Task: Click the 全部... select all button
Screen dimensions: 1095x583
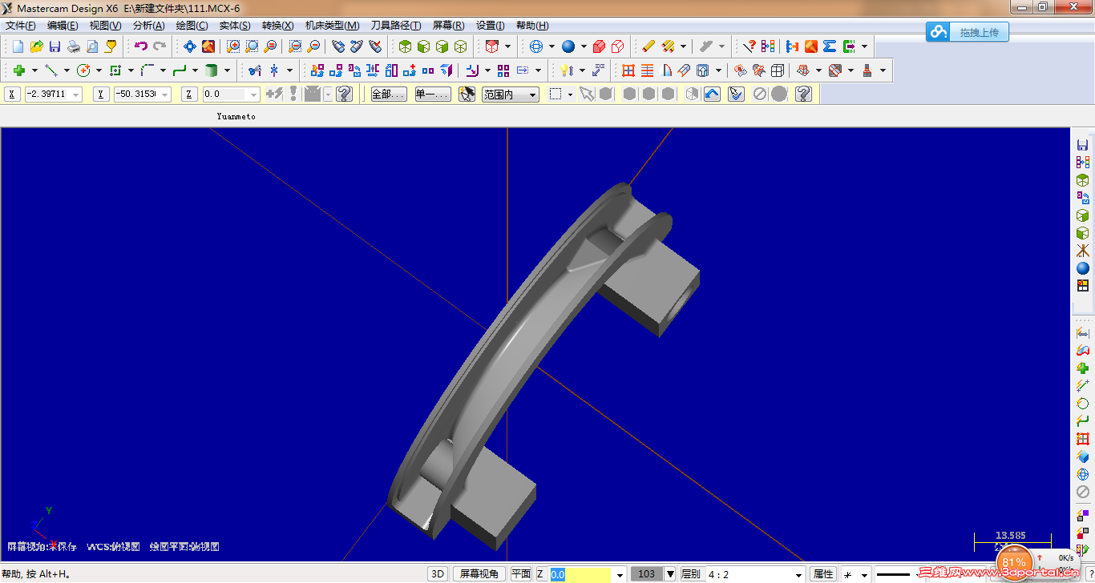Action: click(389, 94)
